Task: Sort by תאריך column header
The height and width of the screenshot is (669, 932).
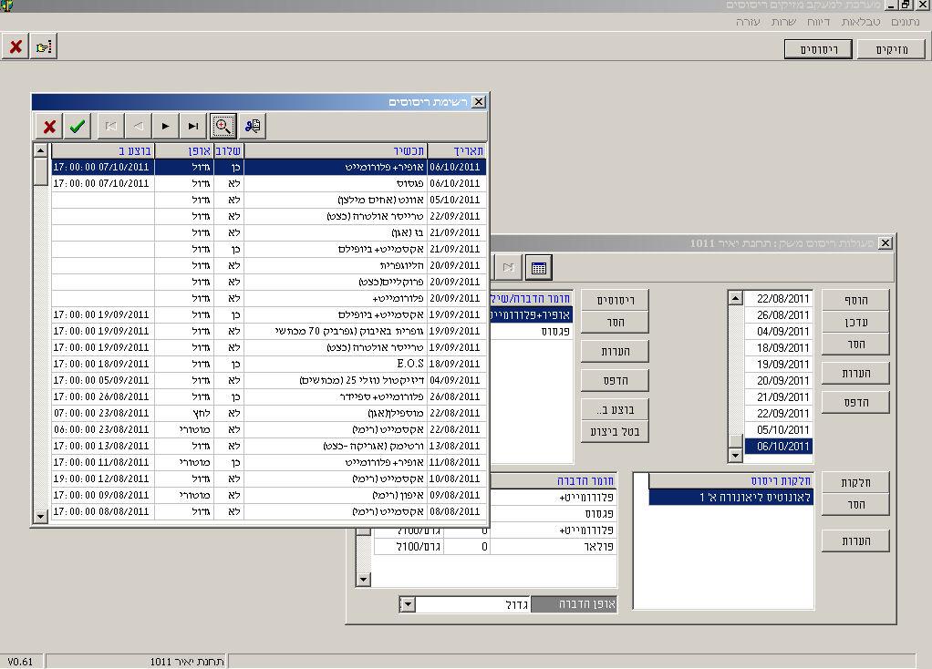Action: [457, 151]
